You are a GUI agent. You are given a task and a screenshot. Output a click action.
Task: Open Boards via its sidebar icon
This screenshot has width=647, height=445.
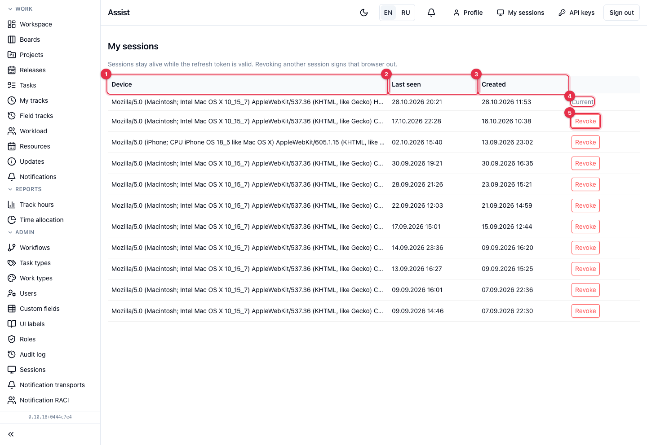pos(12,39)
